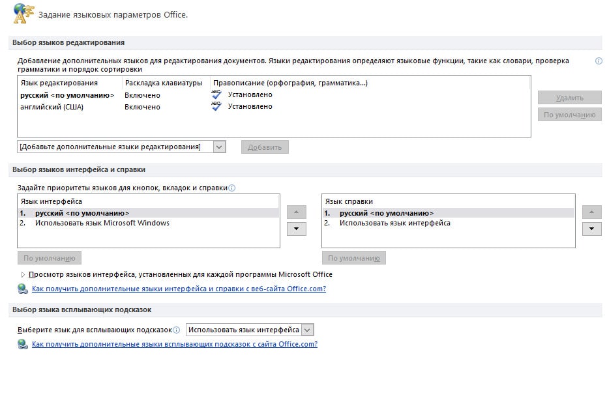Screen dimensions: 607x402
Task: Expand installed interface languages per Office program
Action: 23,274
